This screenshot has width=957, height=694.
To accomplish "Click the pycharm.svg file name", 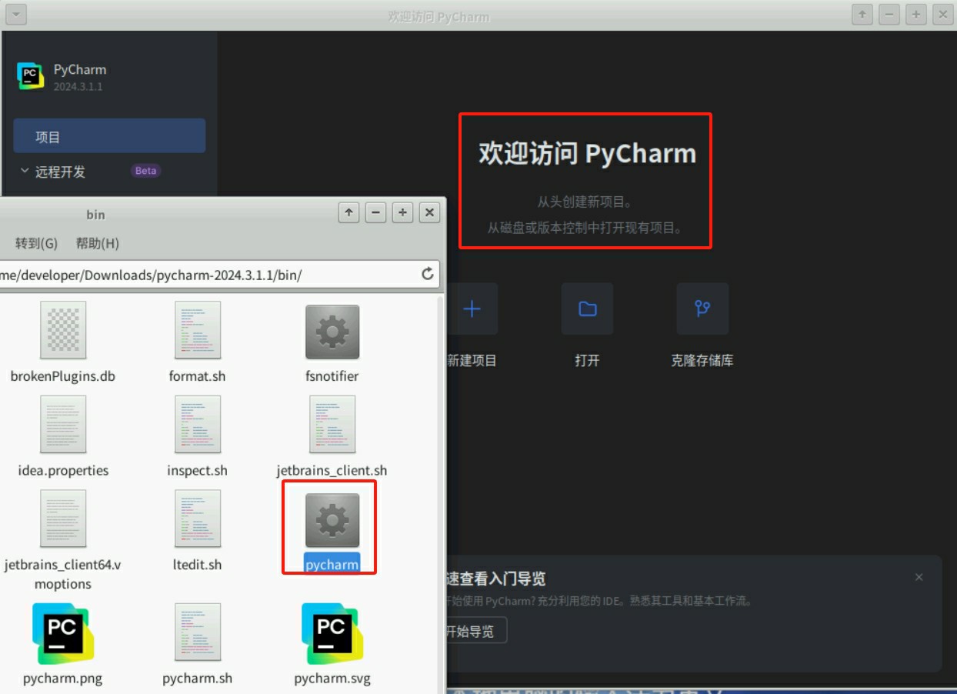I will pos(332,678).
